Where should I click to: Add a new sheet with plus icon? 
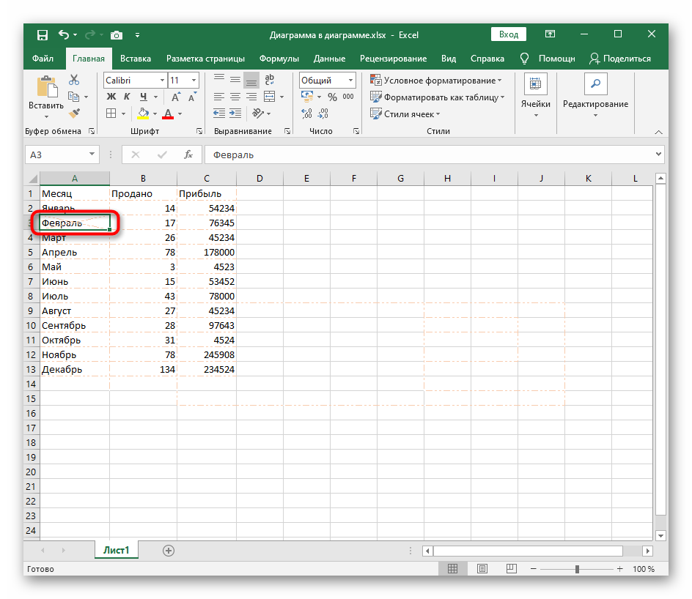pyautogui.click(x=169, y=550)
